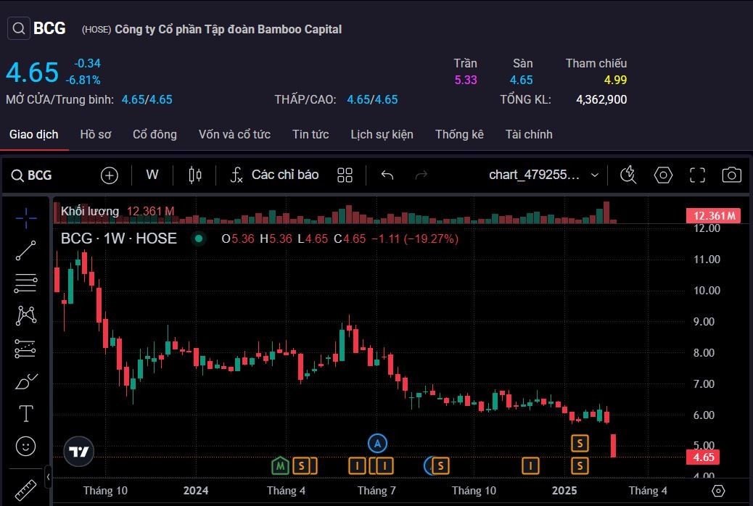Click the 4.65 price label on axis
This screenshot has height=506, width=753.
click(x=703, y=457)
